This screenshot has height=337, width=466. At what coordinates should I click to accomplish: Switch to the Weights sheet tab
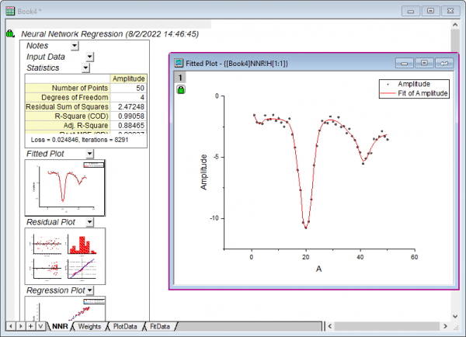click(x=89, y=326)
